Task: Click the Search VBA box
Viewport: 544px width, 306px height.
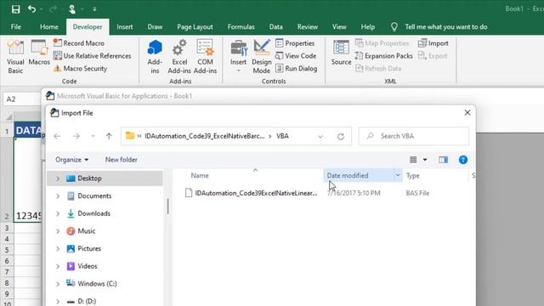Action: tap(414, 136)
